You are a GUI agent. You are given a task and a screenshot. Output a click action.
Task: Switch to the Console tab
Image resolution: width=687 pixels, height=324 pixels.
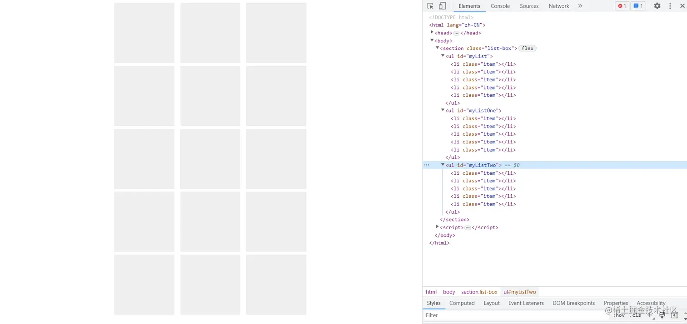[500, 6]
